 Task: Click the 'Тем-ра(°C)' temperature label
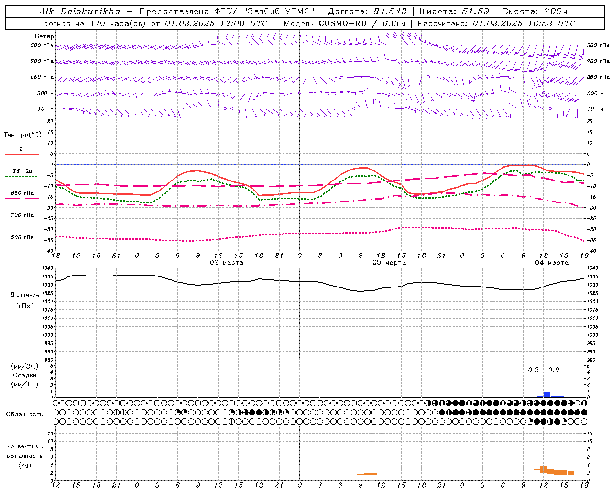tap(22, 135)
